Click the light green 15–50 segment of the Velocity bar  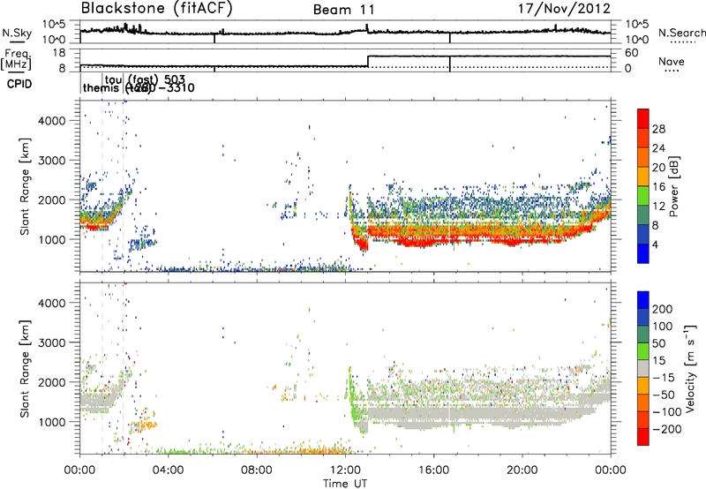[x=643, y=351]
